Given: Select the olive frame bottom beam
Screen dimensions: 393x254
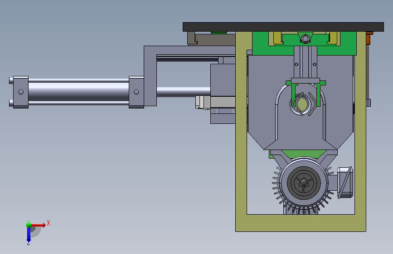Looking at the screenshot, I should pos(301,223).
